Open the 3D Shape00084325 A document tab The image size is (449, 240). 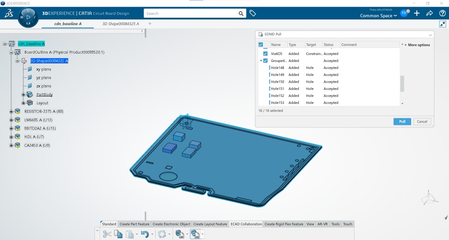click(121, 24)
